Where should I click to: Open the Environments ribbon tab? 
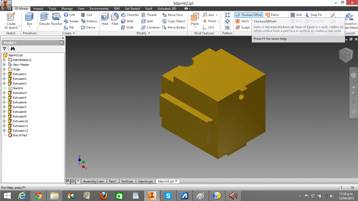click(x=99, y=9)
